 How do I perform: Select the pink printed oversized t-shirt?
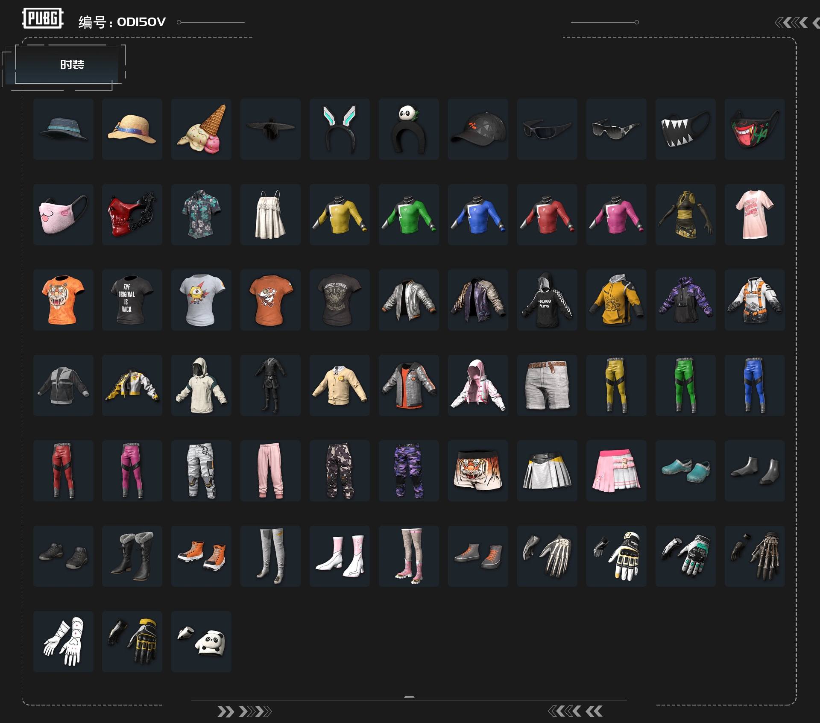pos(755,214)
